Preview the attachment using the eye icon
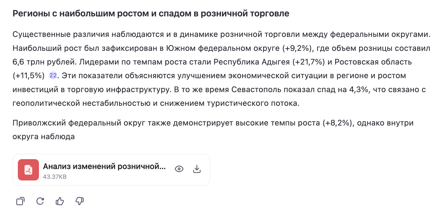 coord(179,169)
